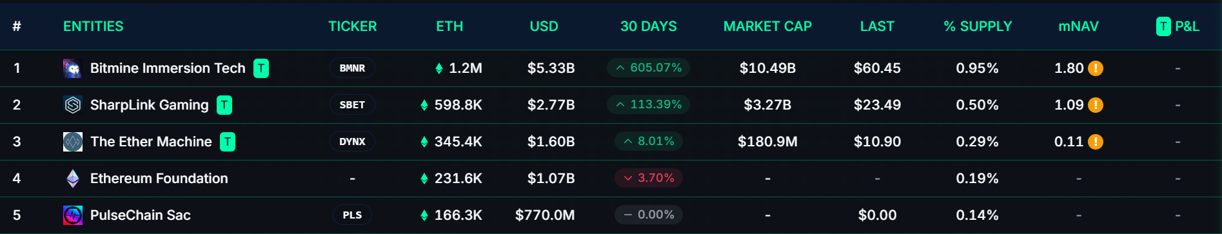Click the PLS ticker pill
Screen dimensions: 1222x234
pos(352,215)
